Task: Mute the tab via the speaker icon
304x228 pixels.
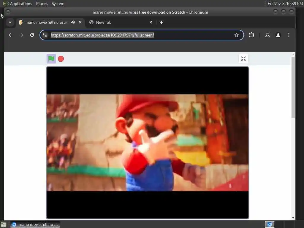Action: coord(73,22)
